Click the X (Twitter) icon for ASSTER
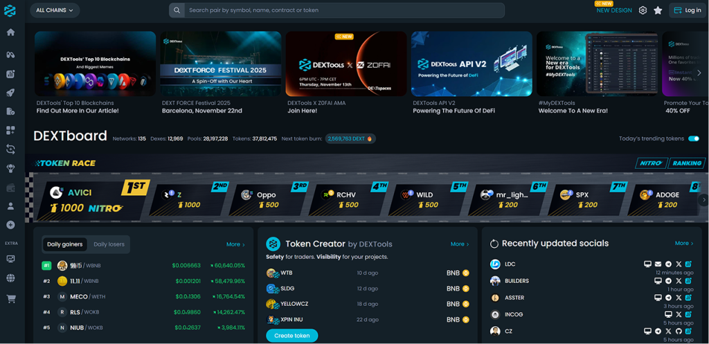The height and width of the screenshot is (344, 709). click(x=679, y=298)
